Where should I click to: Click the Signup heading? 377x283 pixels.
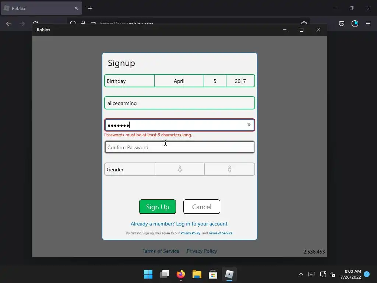121,63
